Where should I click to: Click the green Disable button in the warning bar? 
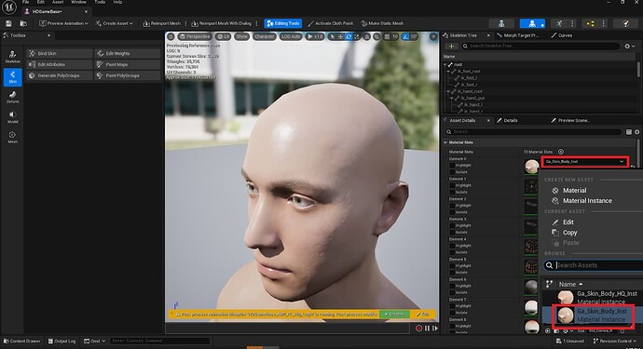(394, 315)
